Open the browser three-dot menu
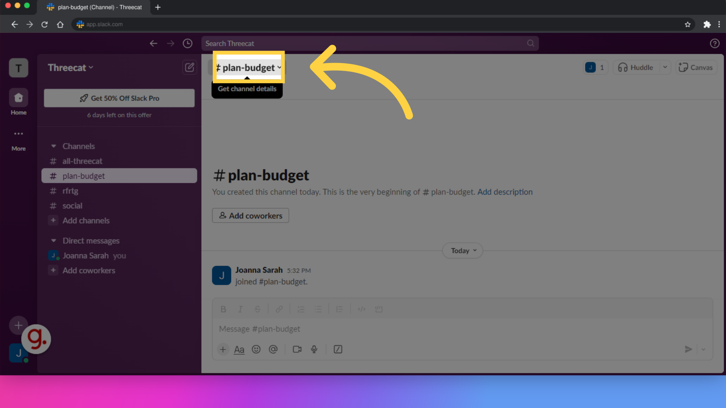726x408 pixels. pyautogui.click(x=719, y=24)
